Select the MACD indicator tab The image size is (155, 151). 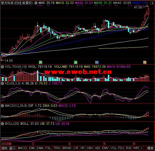[x=22, y=148]
